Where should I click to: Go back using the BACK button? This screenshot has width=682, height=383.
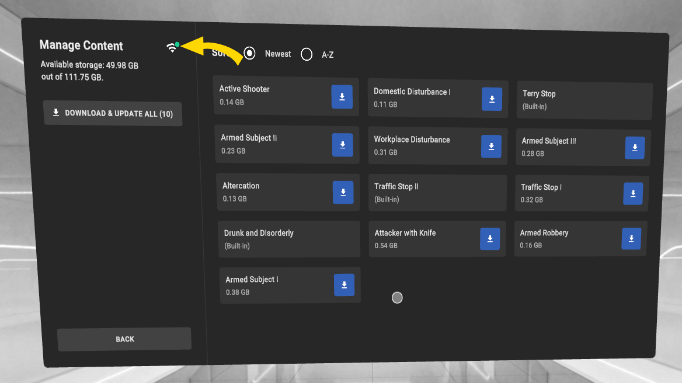tap(124, 339)
